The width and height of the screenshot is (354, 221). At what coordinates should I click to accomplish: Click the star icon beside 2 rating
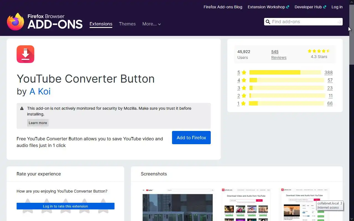point(244,96)
